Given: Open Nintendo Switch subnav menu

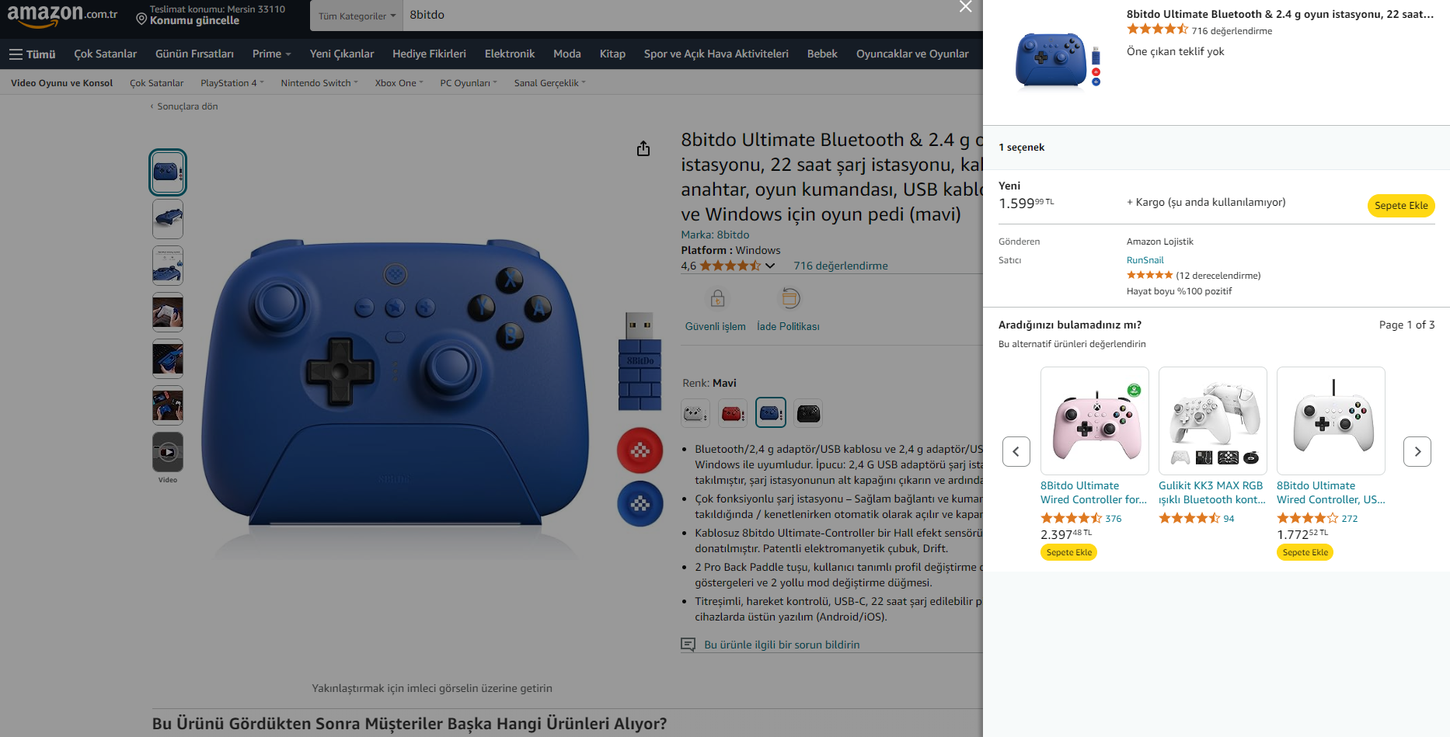Looking at the screenshot, I should coord(319,83).
